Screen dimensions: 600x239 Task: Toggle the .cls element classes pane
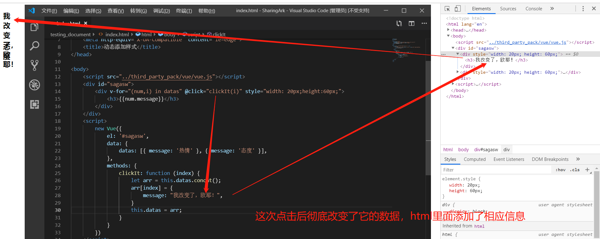click(x=575, y=170)
